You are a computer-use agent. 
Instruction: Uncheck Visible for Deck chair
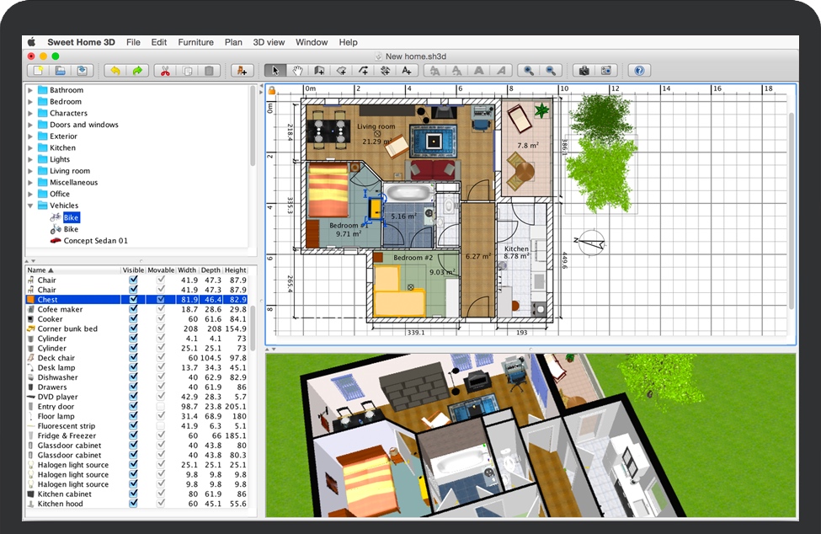[x=133, y=358]
